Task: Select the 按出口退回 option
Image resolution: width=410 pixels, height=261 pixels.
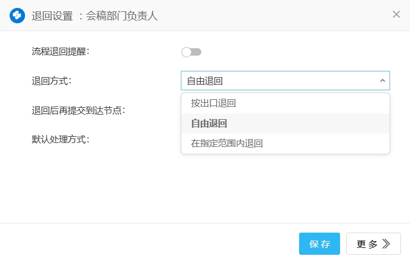Action: pyautogui.click(x=213, y=103)
